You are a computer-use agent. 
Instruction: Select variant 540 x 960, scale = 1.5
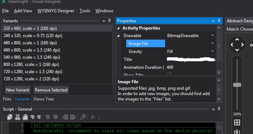point(57,57)
